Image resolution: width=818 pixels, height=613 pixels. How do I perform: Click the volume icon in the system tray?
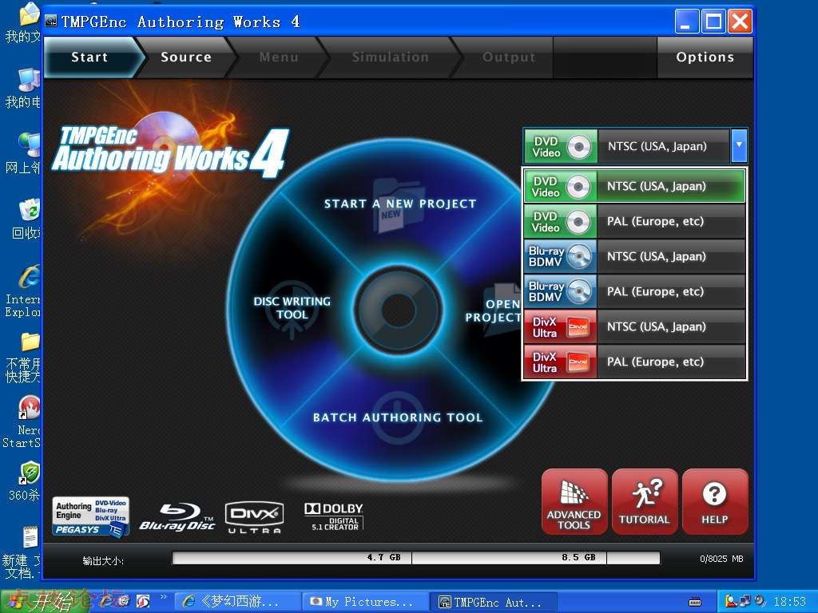[x=759, y=602]
